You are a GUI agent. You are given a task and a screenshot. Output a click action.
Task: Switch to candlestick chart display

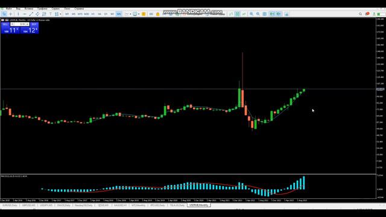point(238,14)
